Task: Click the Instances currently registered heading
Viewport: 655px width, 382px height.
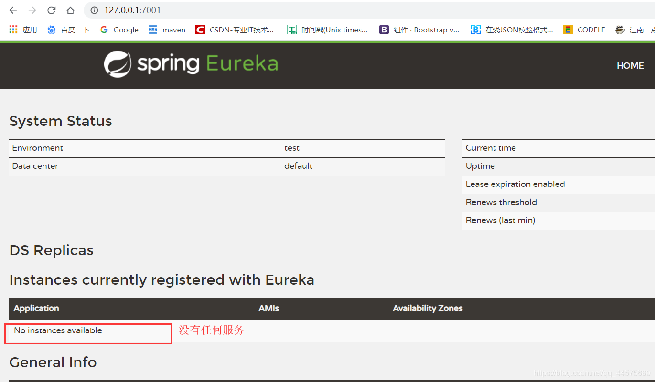Action: click(162, 280)
